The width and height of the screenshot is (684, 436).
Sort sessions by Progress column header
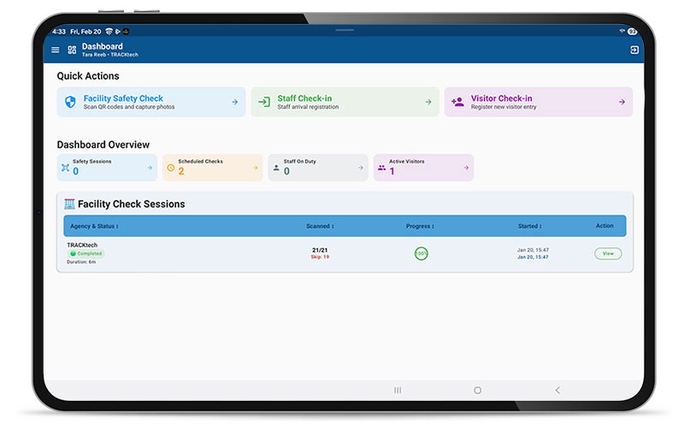click(420, 227)
